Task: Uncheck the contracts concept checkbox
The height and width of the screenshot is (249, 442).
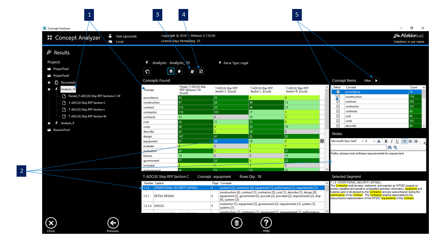Action: pyautogui.click(x=338, y=111)
